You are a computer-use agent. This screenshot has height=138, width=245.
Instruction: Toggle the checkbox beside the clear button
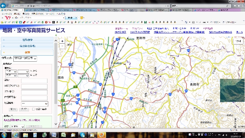coord(33,109)
